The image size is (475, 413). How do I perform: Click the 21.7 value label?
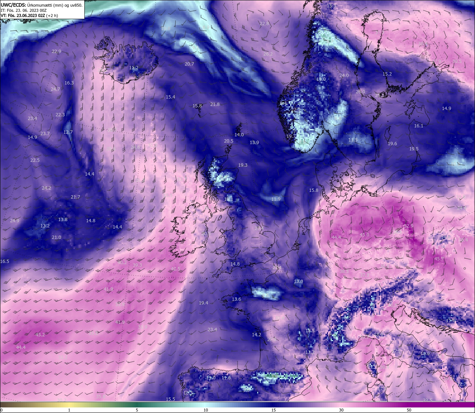pyautogui.click(x=75, y=197)
